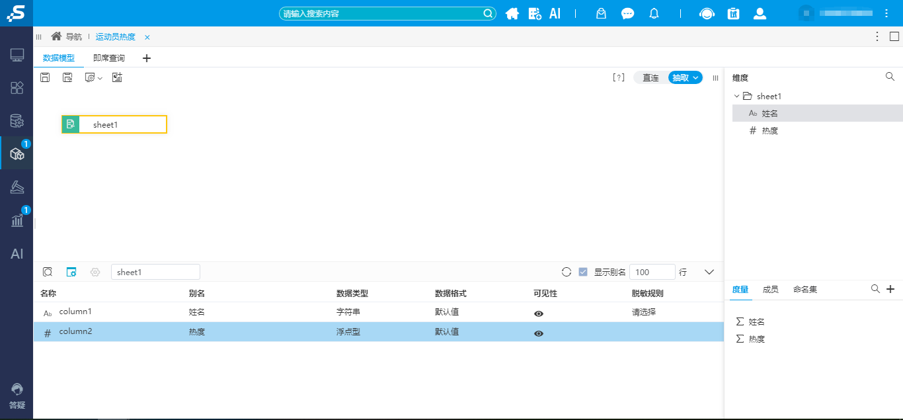Screen dimensions: 903x420
Task: Uncheck the 显示别名 checkbox
Action: tap(582, 271)
